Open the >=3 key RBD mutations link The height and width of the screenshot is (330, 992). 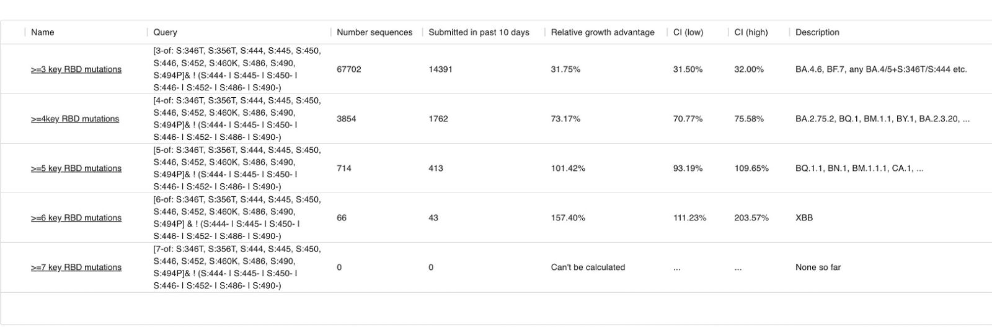76,69
